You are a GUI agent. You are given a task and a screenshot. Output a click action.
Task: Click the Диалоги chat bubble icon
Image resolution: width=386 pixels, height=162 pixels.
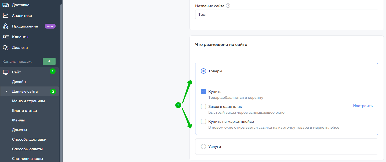[6, 48]
